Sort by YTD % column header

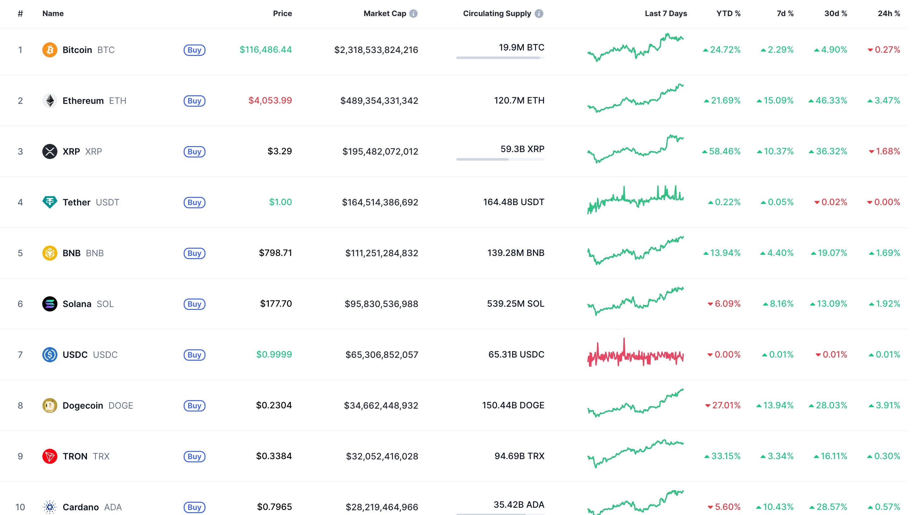[x=728, y=14]
